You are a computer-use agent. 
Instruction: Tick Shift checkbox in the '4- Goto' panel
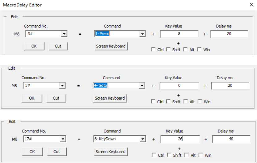pyautogui.click(x=168, y=101)
